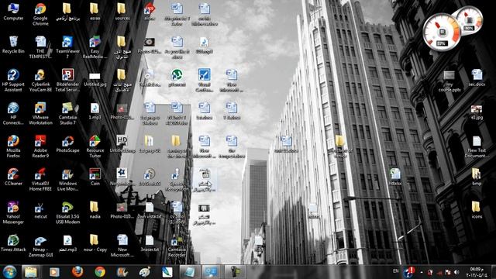Select the 3naser.txt text file

[x=150, y=243]
